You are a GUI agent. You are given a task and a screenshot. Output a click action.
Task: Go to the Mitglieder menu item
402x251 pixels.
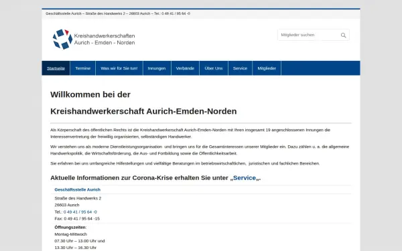[x=267, y=68]
